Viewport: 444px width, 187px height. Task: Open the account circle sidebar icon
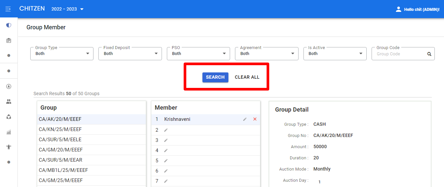[x=9, y=87]
